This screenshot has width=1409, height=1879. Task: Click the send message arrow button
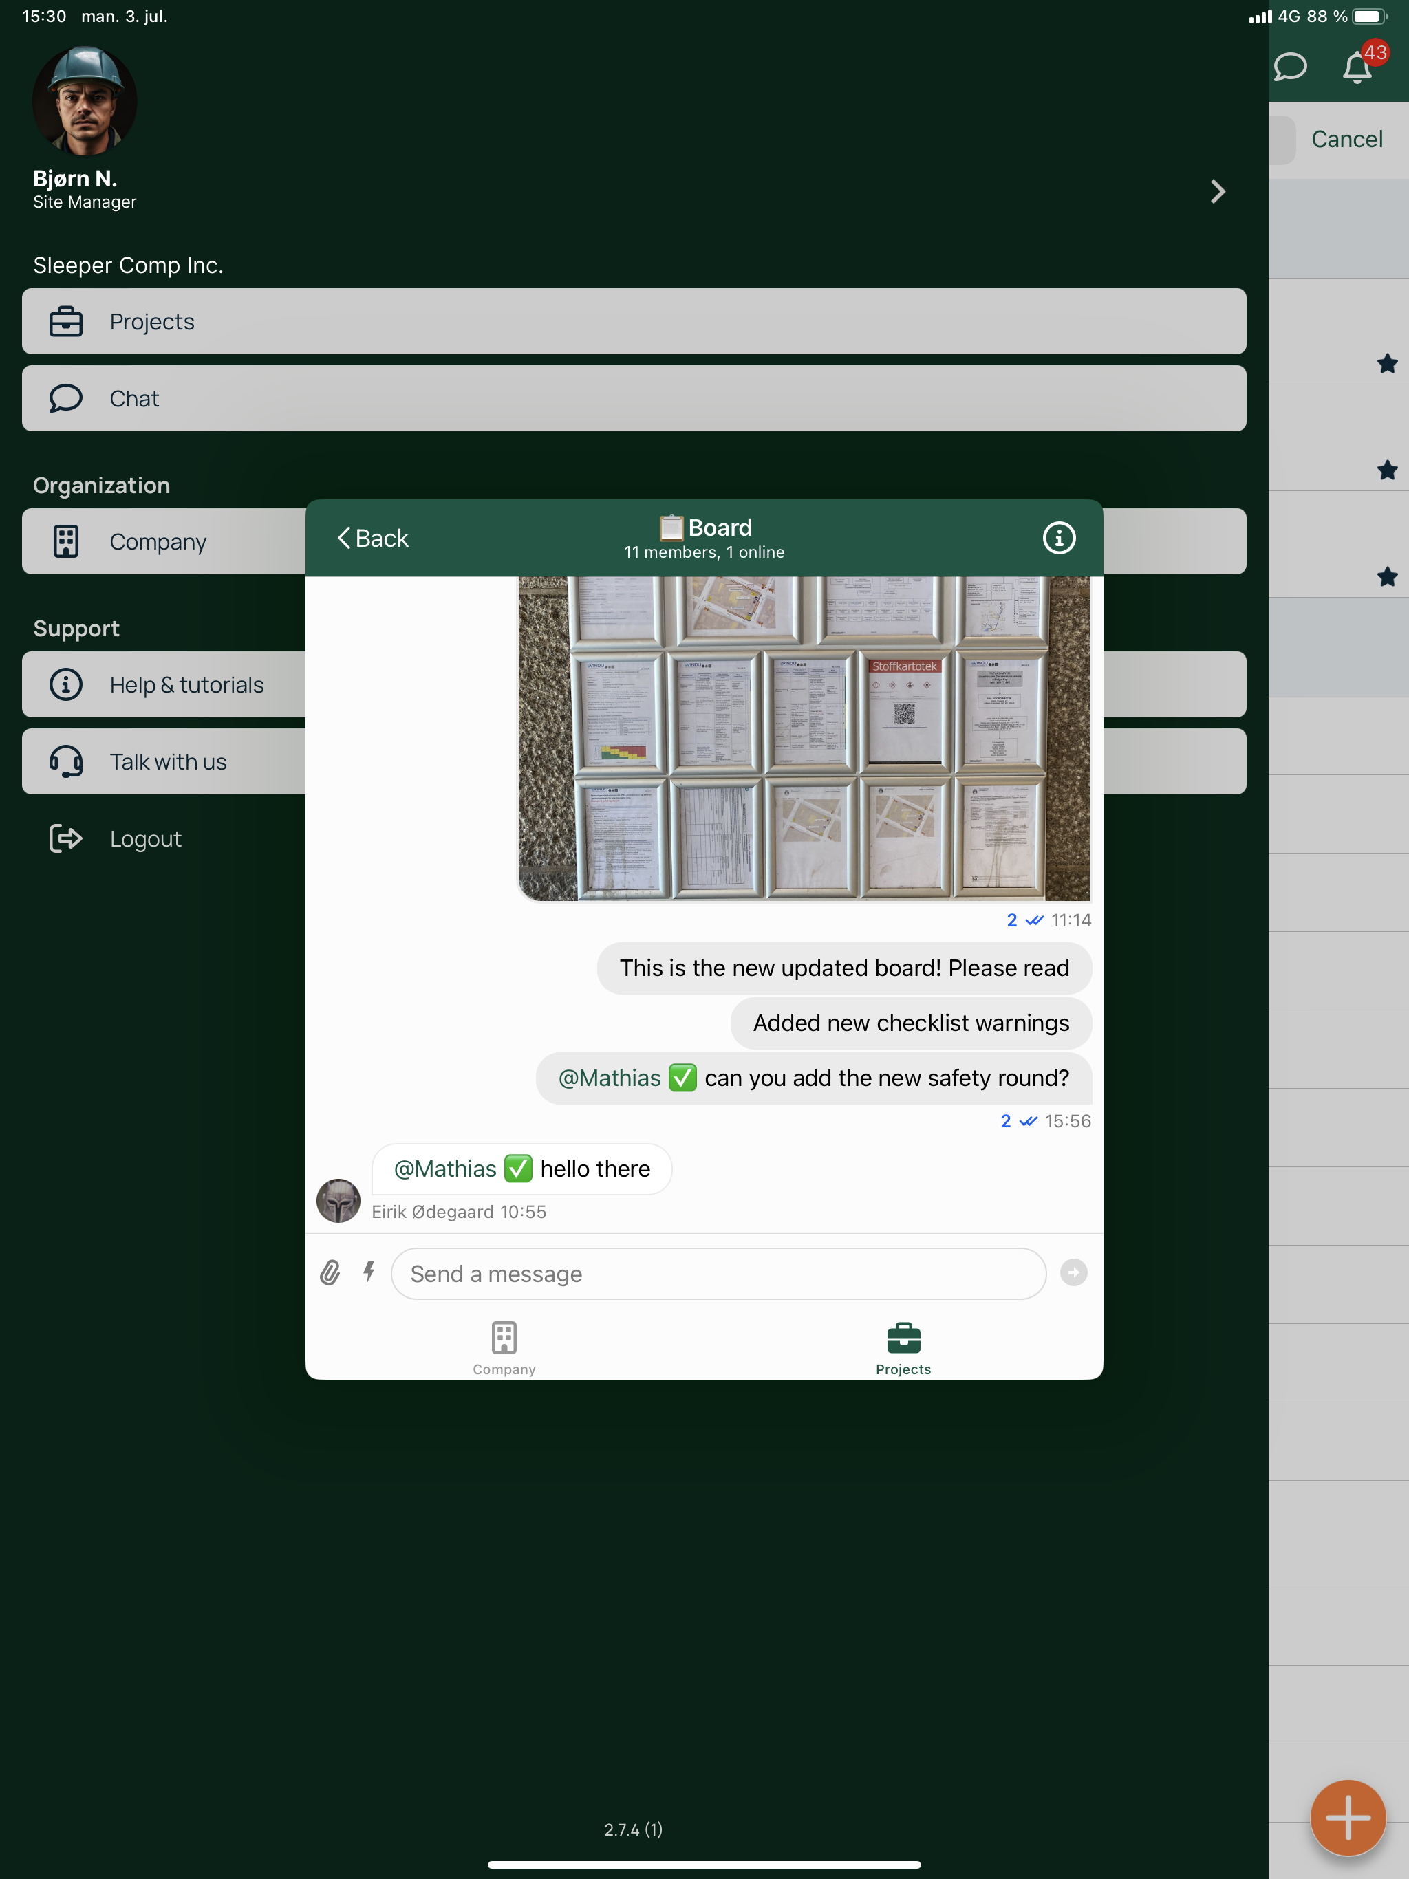pos(1073,1272)
